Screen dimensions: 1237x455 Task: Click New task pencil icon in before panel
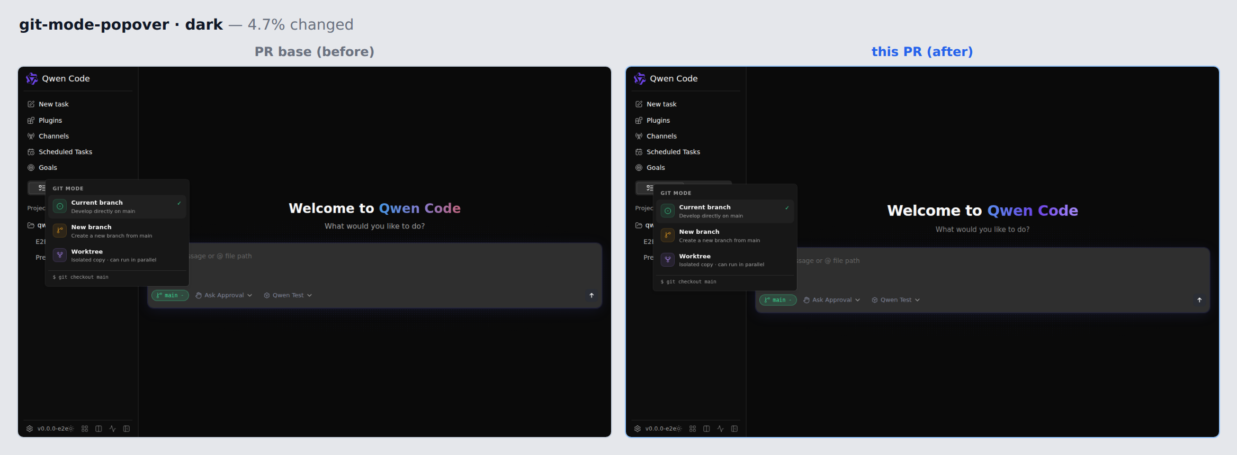pos(31,104)
